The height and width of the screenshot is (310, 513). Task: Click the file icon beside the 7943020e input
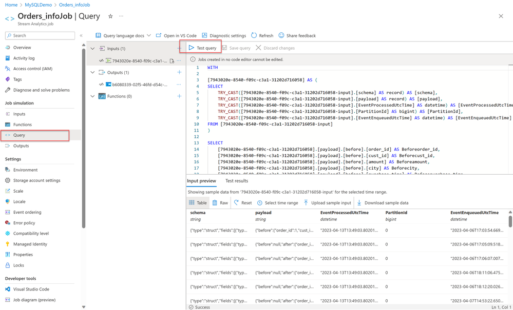pos(172,60)
